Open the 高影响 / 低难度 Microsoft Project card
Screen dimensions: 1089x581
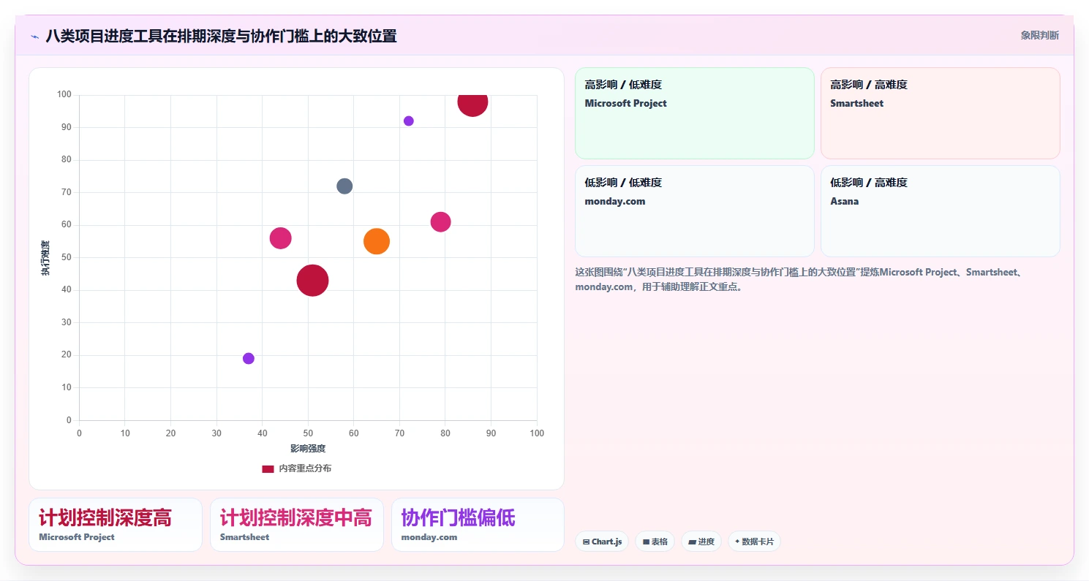[x=695, y=113]
